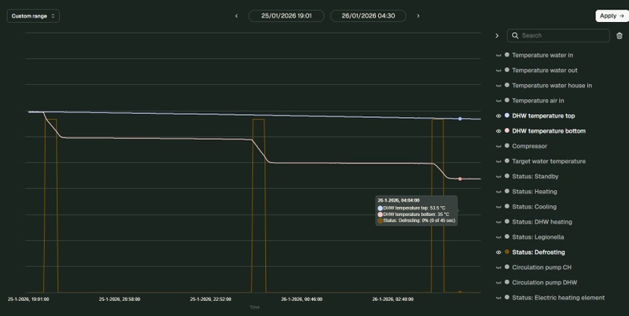Show the Target water temperature series

pyautogui.click(x=498, y=161)
